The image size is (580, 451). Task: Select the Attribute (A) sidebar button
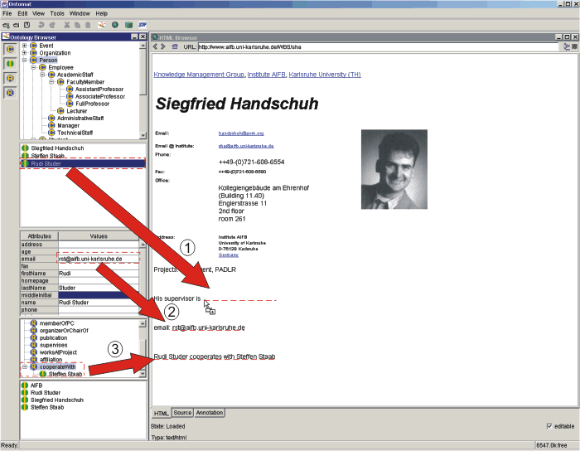(10, 78)
